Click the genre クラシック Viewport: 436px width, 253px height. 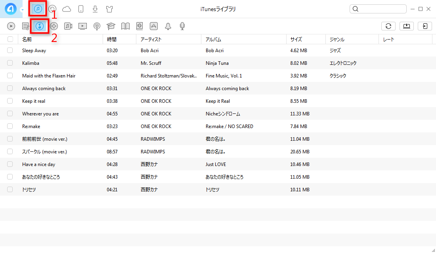point(338,76)
